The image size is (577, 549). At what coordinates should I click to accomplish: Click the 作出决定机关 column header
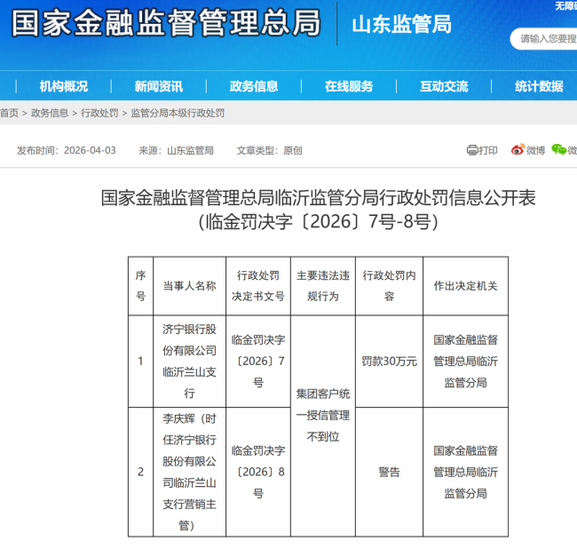(x=465, y=286)
